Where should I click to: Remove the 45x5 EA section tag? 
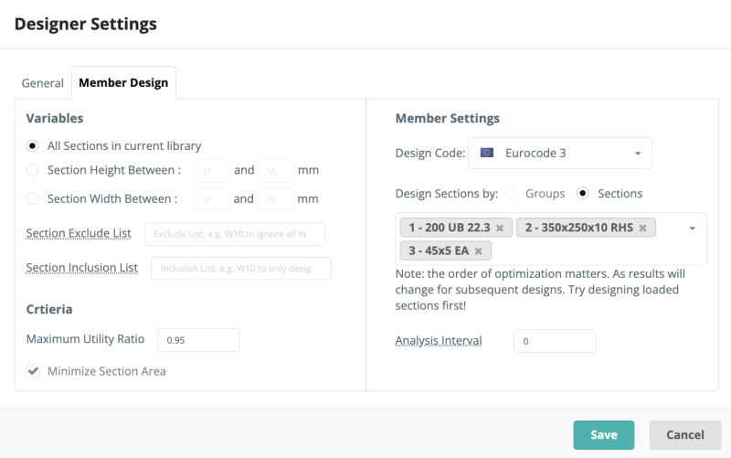tap(478, 250)
